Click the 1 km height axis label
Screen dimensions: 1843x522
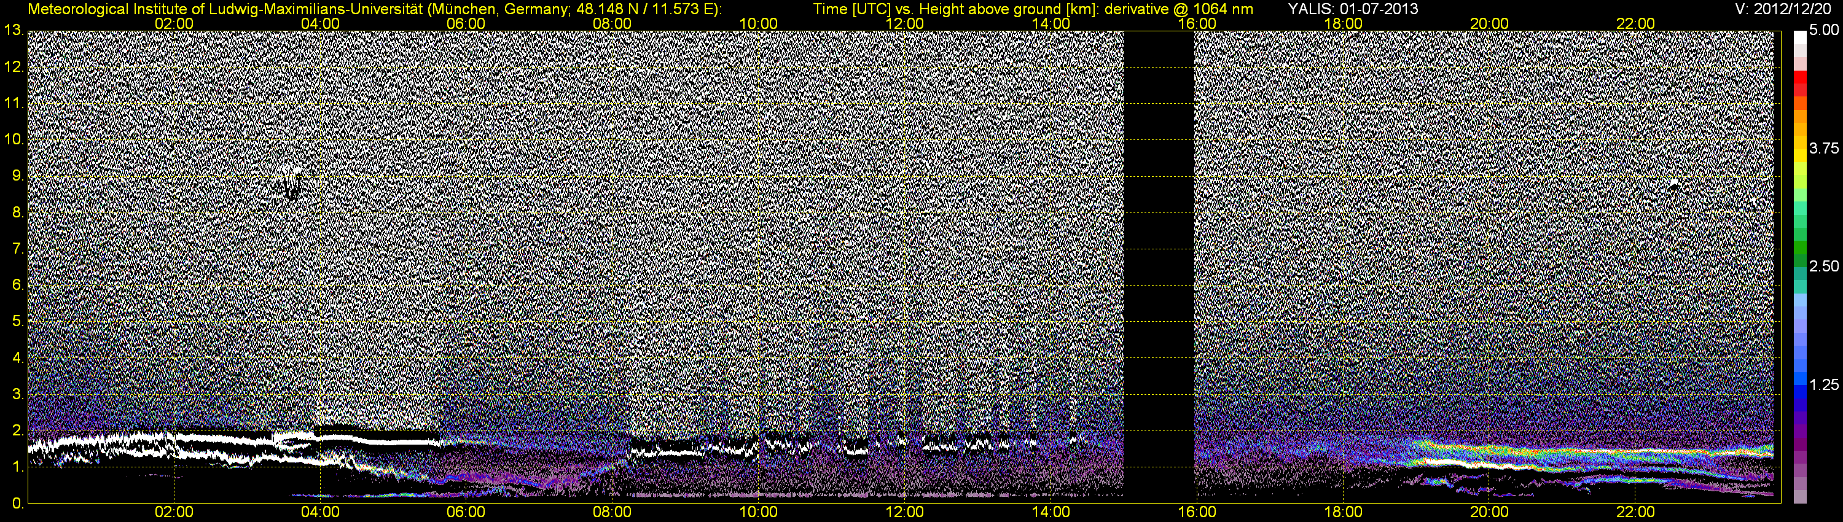coord(18,466)
